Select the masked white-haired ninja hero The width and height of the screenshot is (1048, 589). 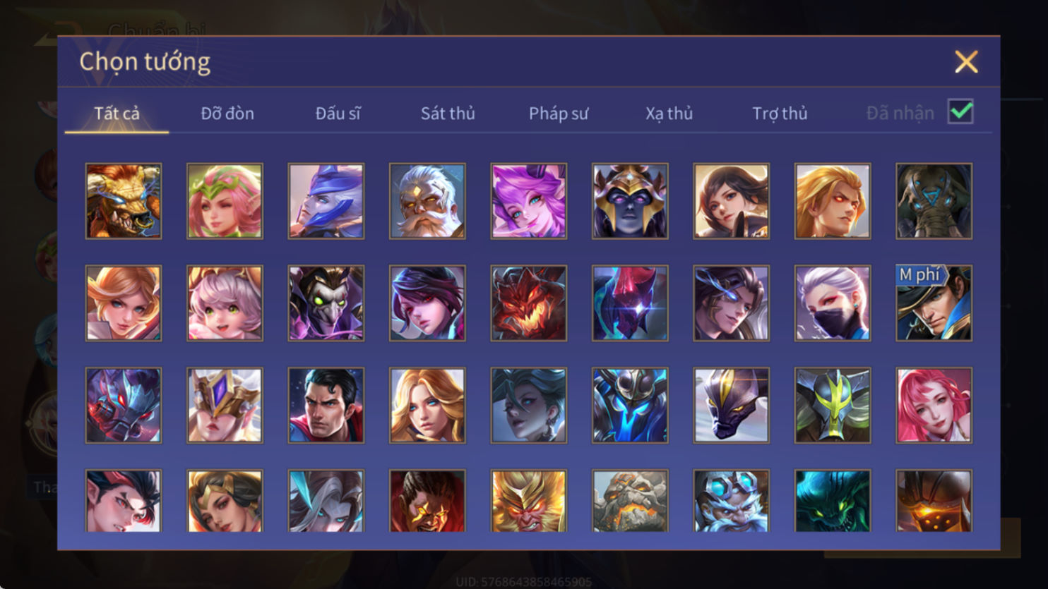click(x=833, y=303)
